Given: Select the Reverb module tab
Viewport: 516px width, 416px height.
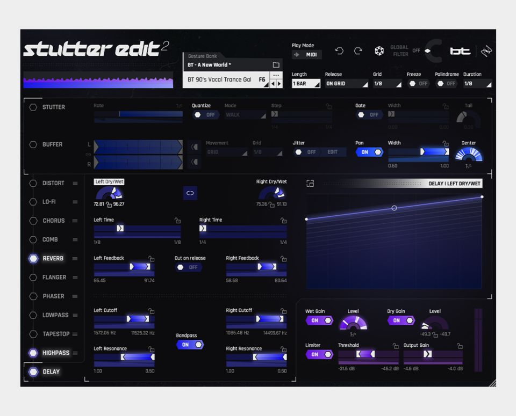Looking at the screenshot, I should [x=53, y=259].
